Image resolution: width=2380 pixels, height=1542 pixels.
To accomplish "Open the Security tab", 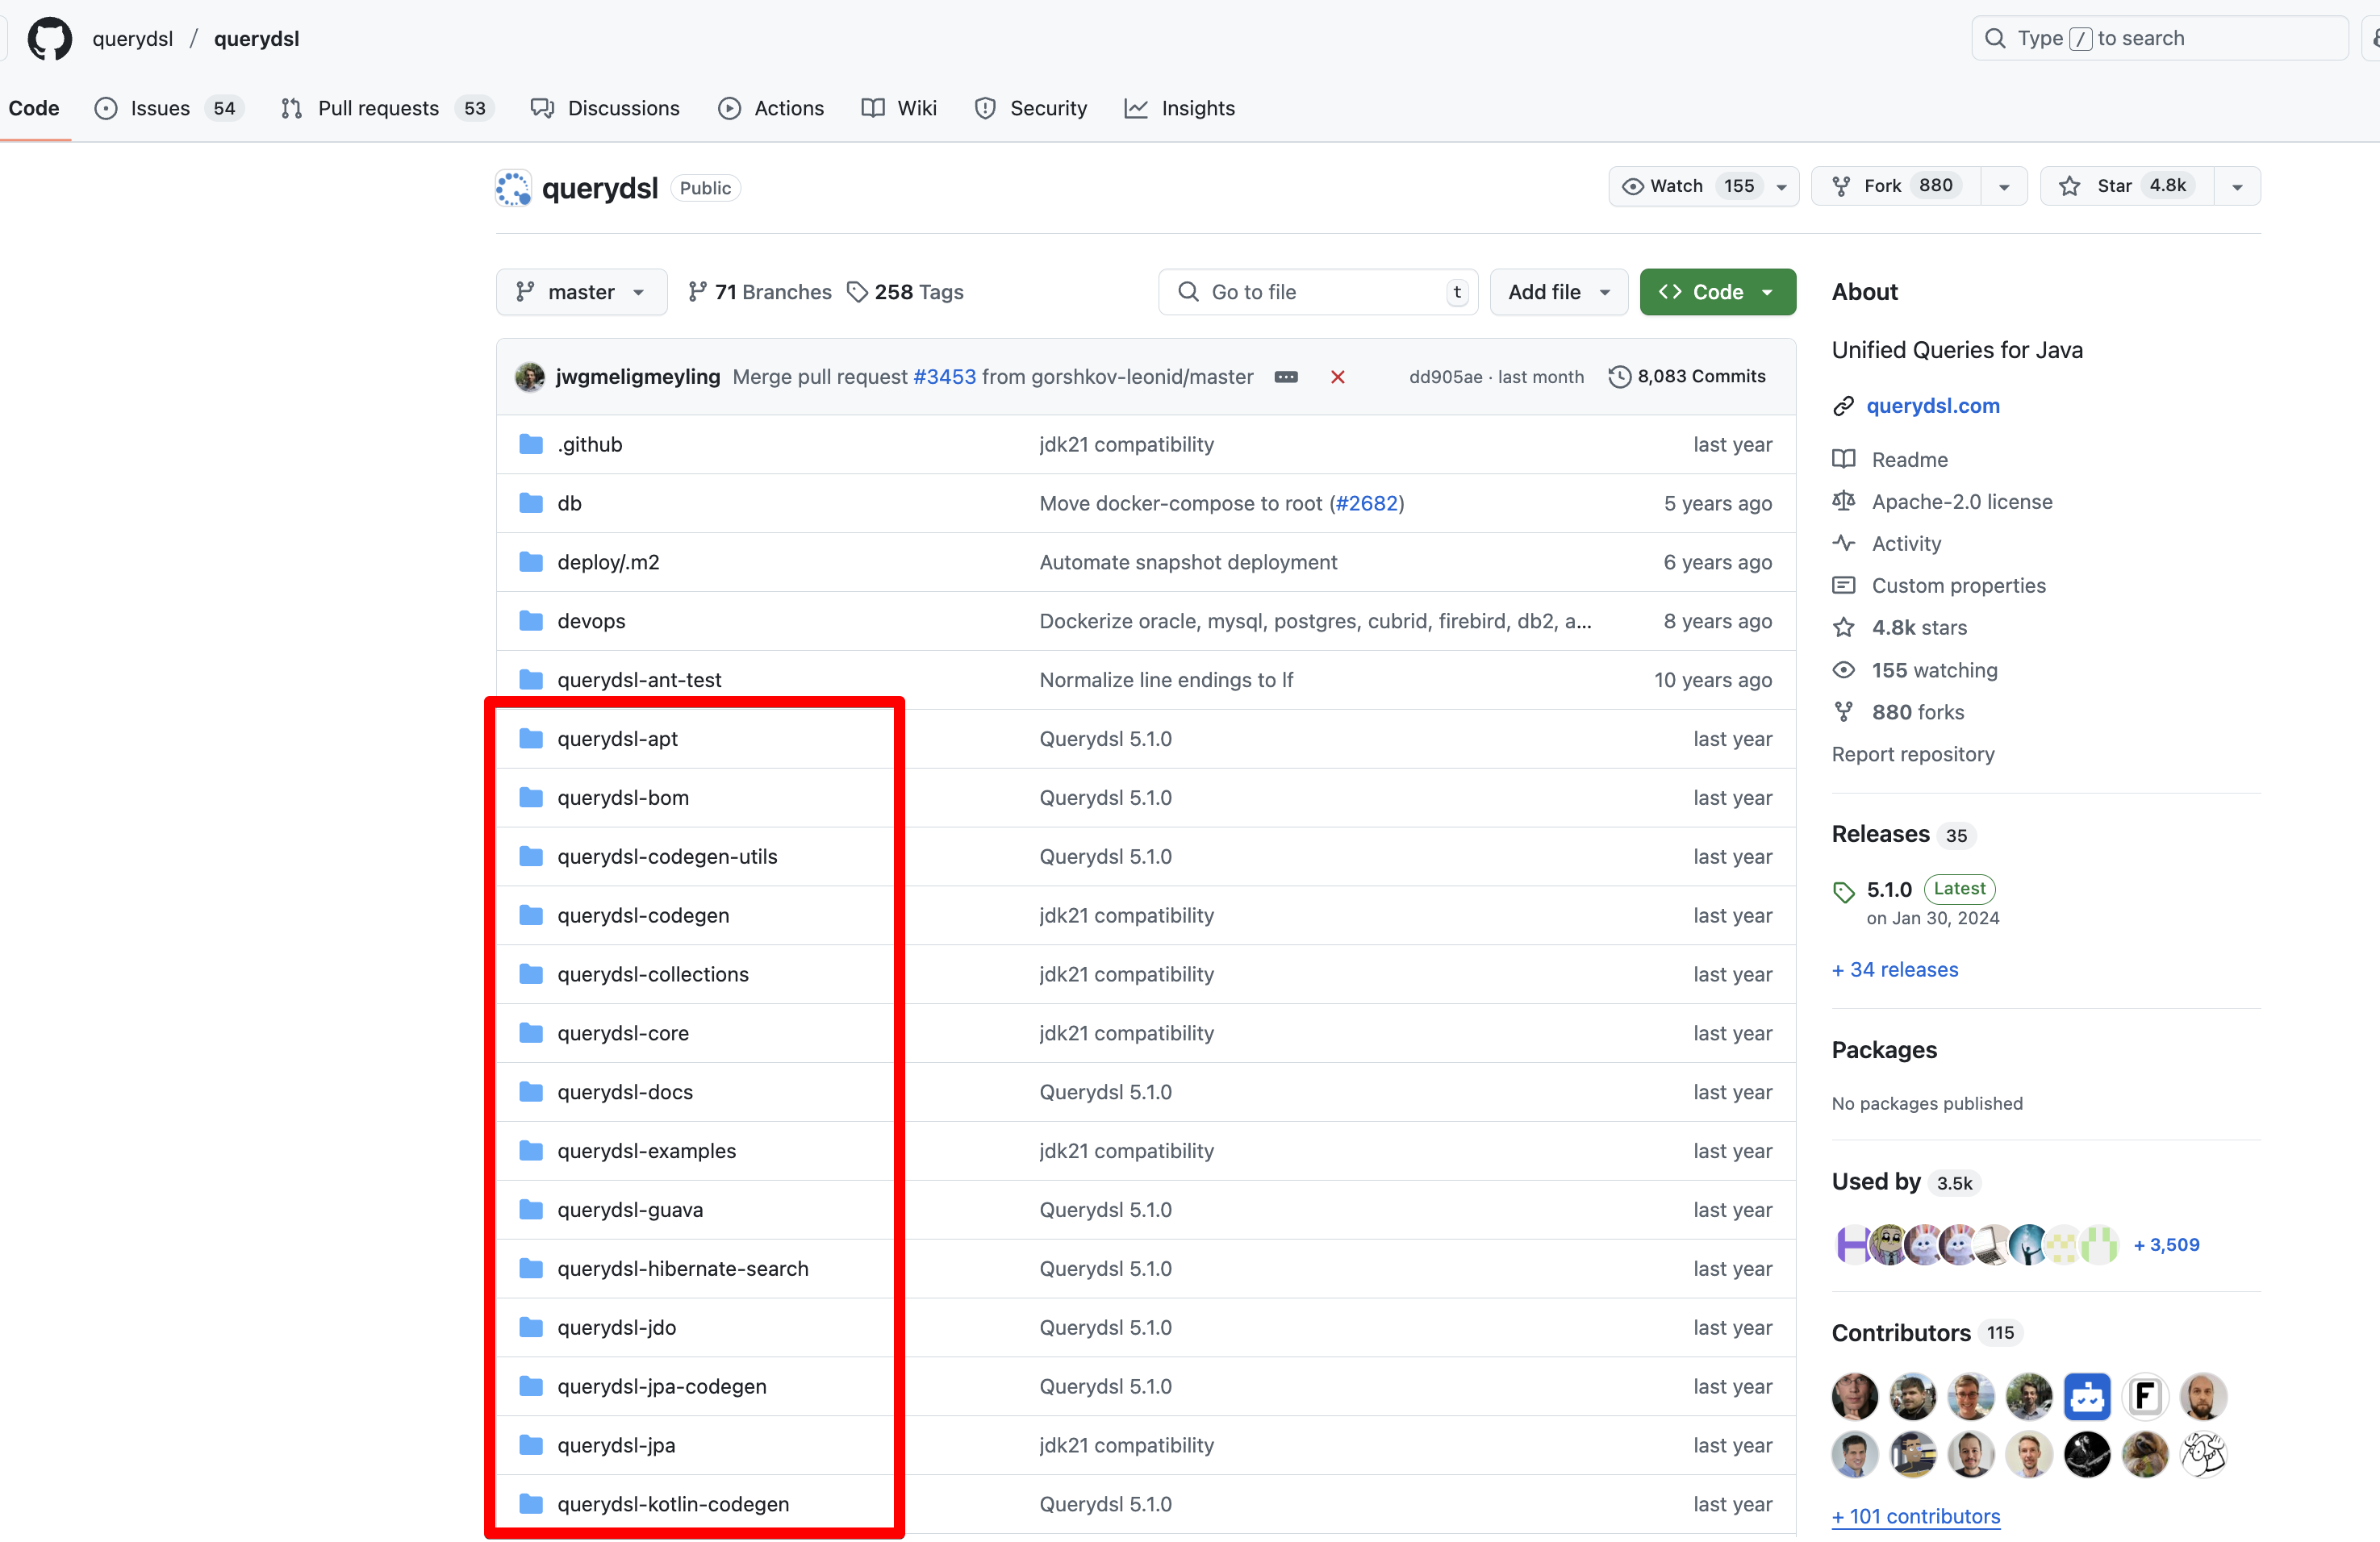I will pos(1031,108).
